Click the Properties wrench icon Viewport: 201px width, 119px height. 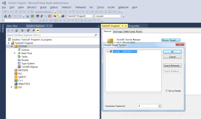(33, 31)
